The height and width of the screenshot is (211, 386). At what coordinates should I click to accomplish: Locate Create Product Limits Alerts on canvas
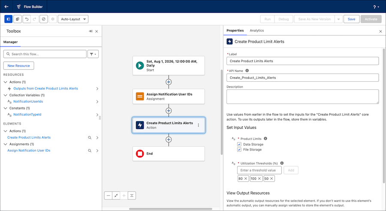pos(90,137)
